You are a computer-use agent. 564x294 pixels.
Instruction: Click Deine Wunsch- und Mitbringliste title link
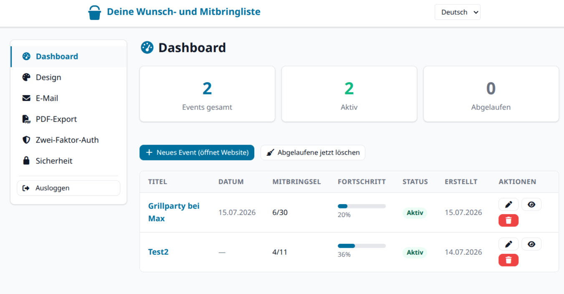(x=184, y=12)
